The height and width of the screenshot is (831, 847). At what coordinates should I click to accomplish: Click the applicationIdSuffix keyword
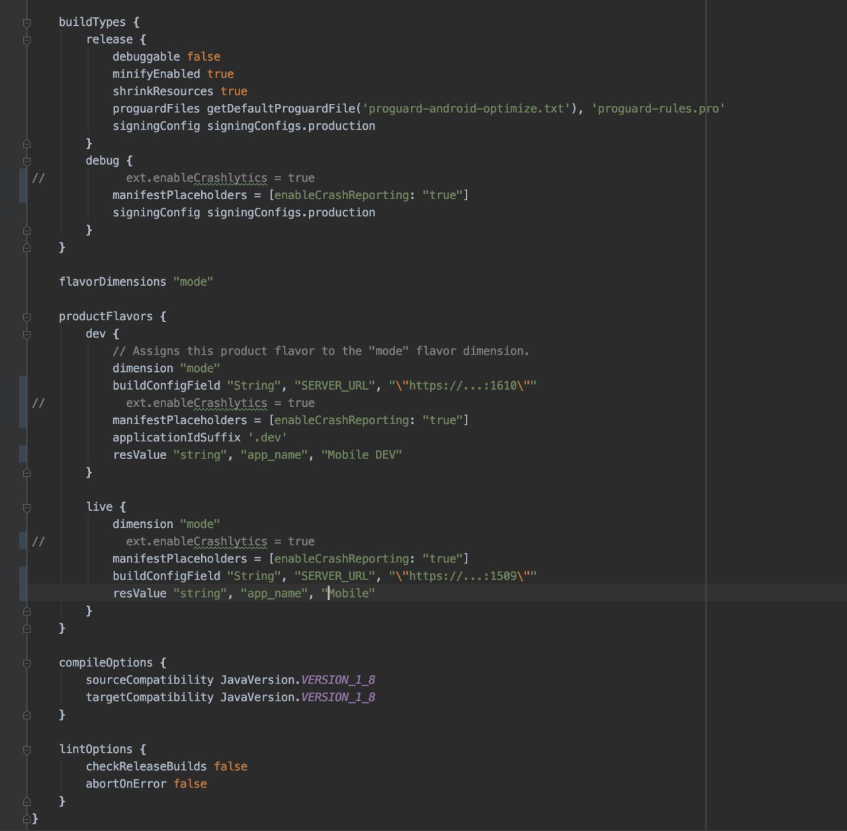(x=177, y=437)
